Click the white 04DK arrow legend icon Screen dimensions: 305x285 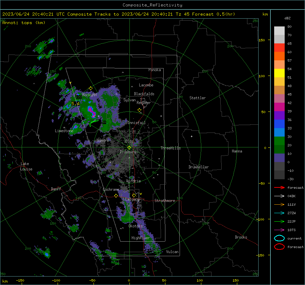(x=279, y=196)
